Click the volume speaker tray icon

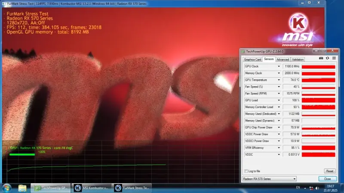[x=317, y=188]
